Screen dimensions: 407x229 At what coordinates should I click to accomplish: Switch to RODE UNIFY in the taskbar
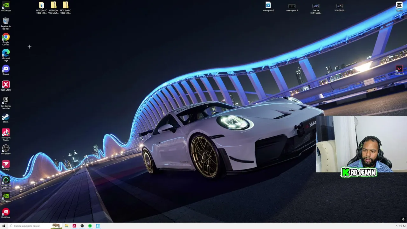coord(74,226)
